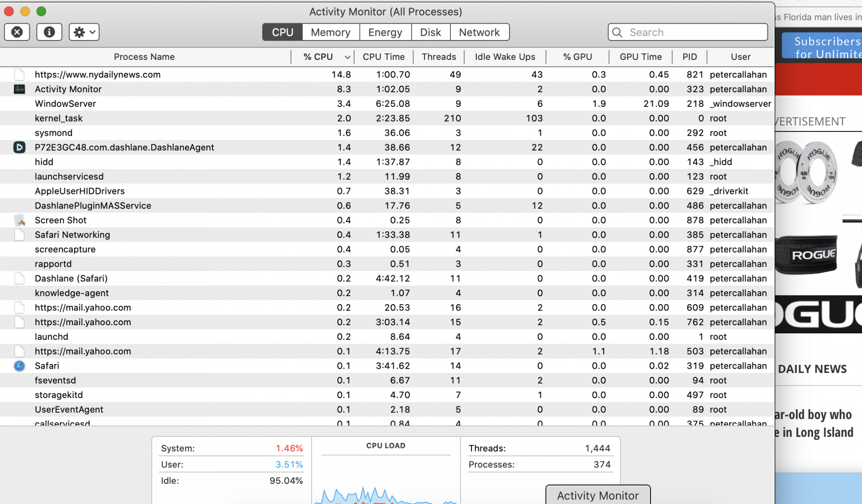862x504 pixels.
Task: Click the Safari Networking document icon
Action: 19,235
